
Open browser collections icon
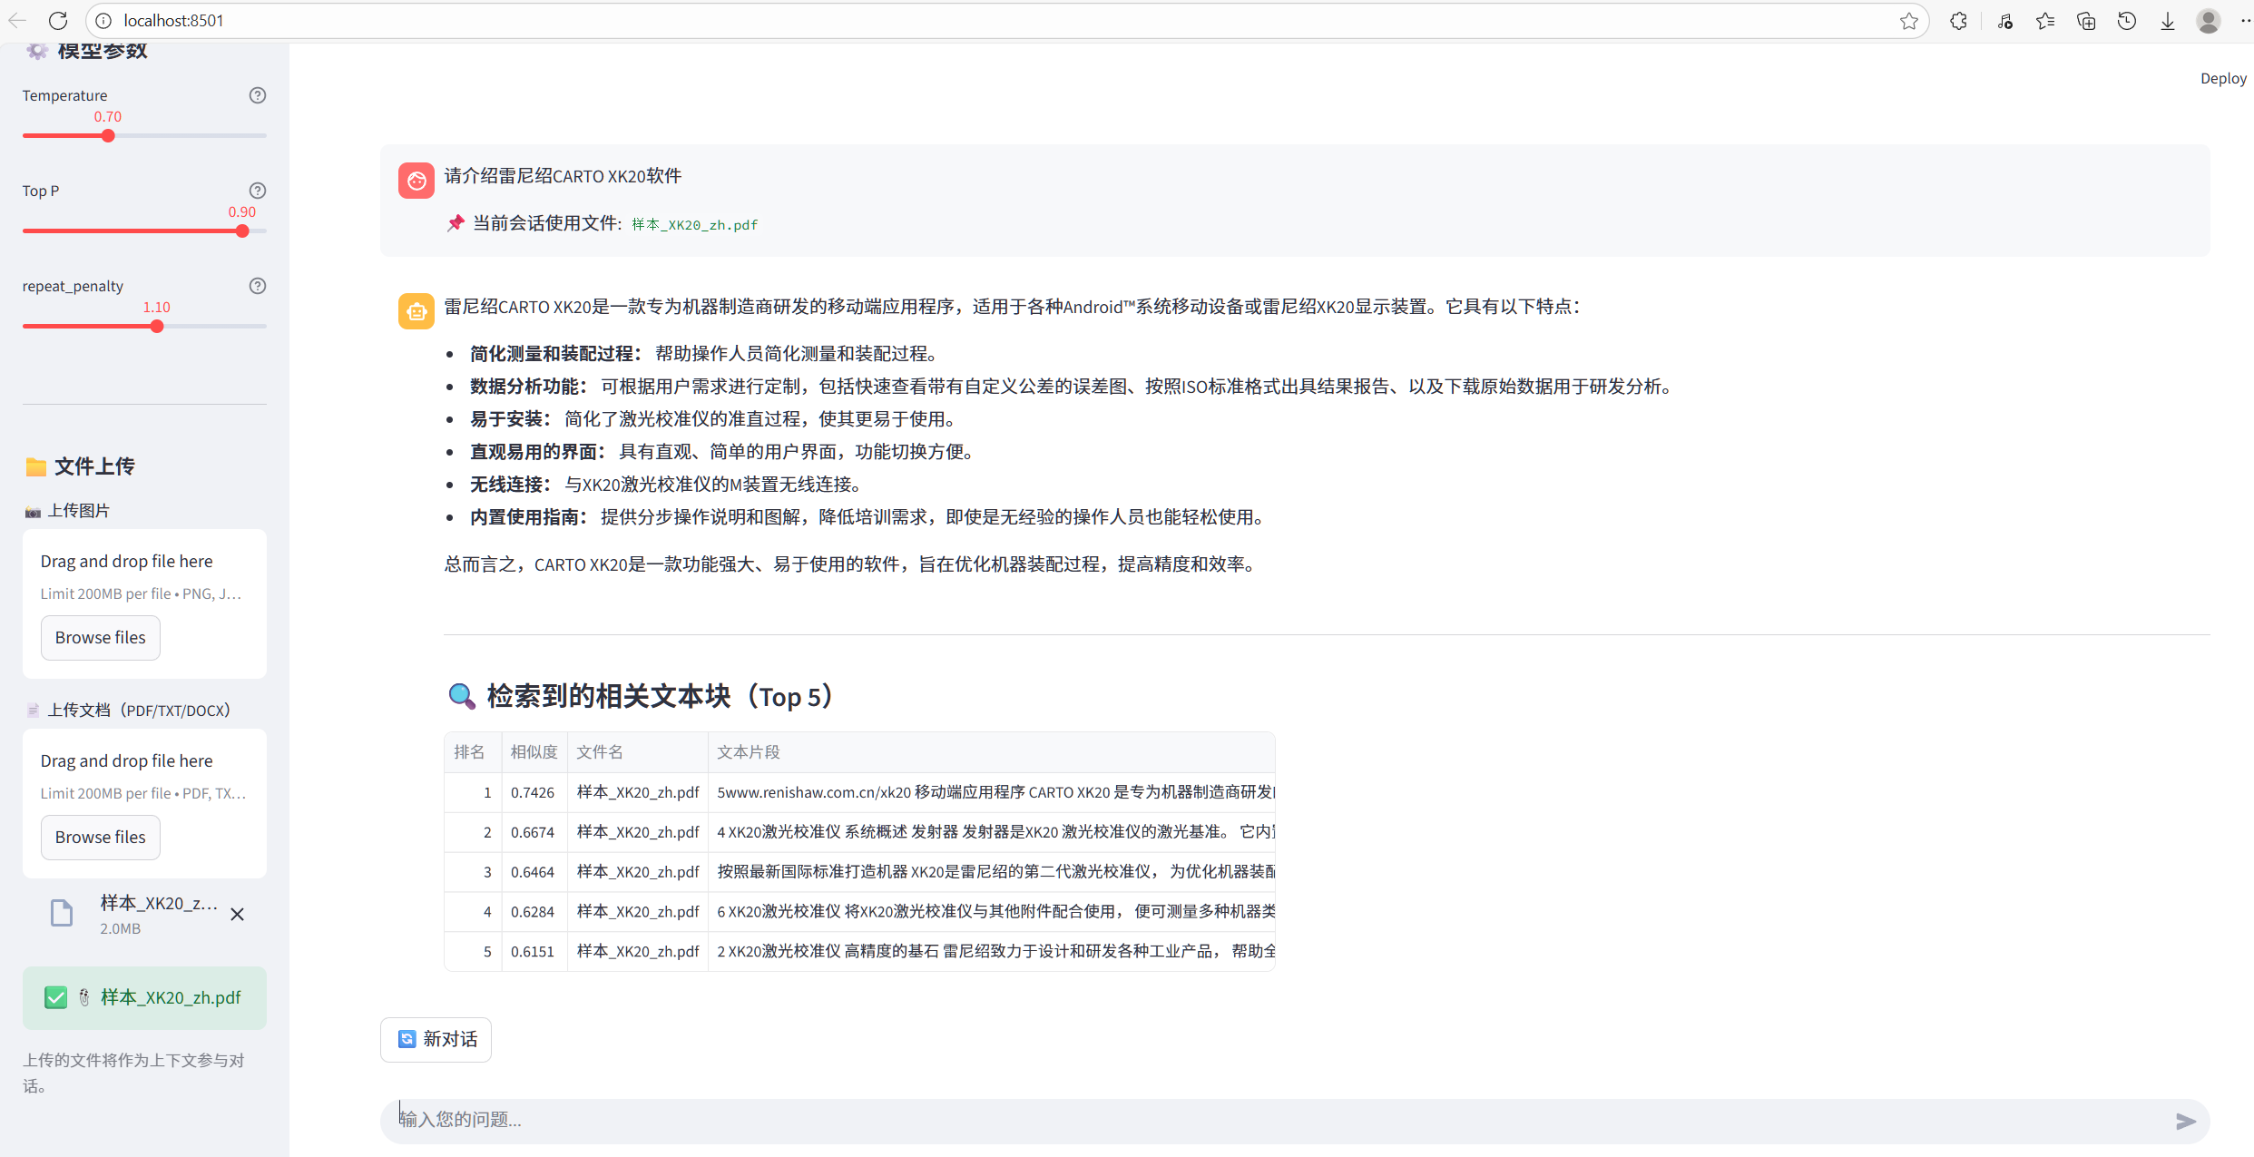[2086, 21]
